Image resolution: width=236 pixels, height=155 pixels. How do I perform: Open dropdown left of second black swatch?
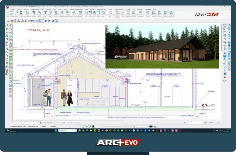coord(148,127)
